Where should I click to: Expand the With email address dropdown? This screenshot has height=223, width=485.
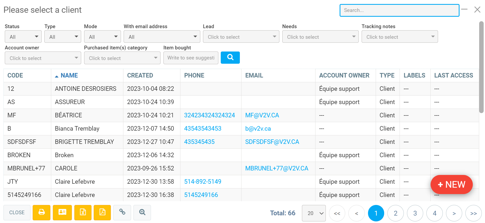(162, 37)
